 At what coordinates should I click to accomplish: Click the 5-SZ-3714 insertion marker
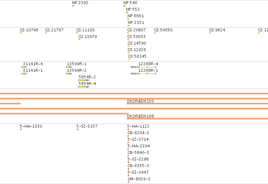click(x=128, y=143)
